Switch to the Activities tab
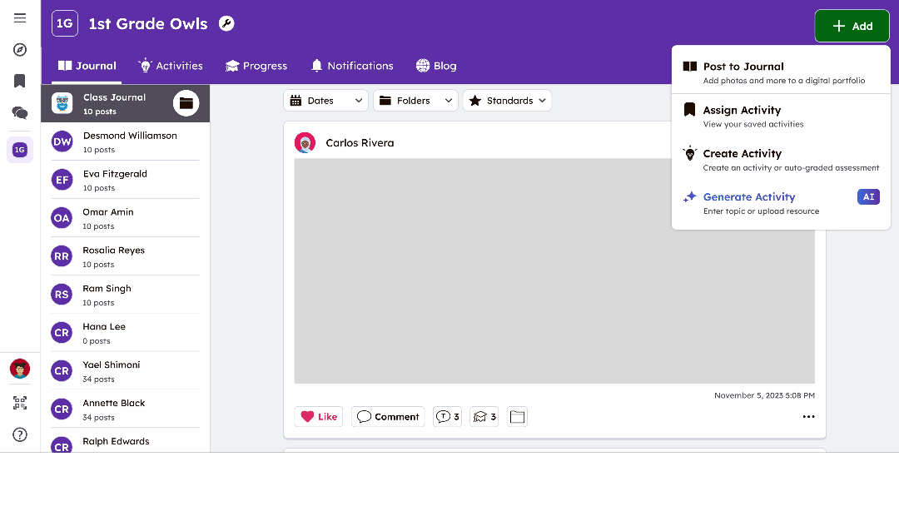 171,66
